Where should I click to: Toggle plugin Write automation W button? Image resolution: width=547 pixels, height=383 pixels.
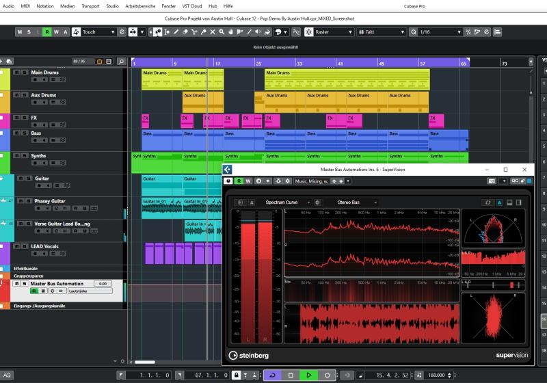tap(248, 181)
